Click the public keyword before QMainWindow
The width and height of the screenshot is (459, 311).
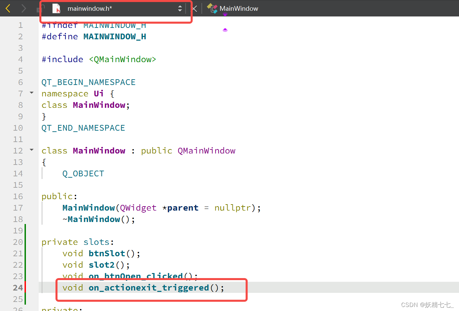click(x=157, y=151)
